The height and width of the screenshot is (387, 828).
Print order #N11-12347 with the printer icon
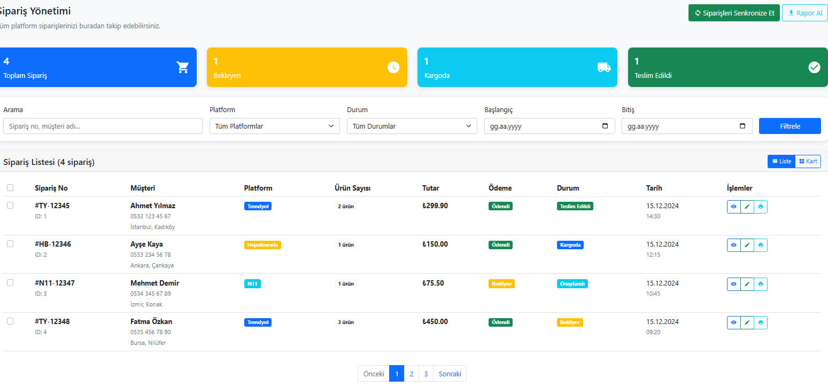tap(761, 284)
